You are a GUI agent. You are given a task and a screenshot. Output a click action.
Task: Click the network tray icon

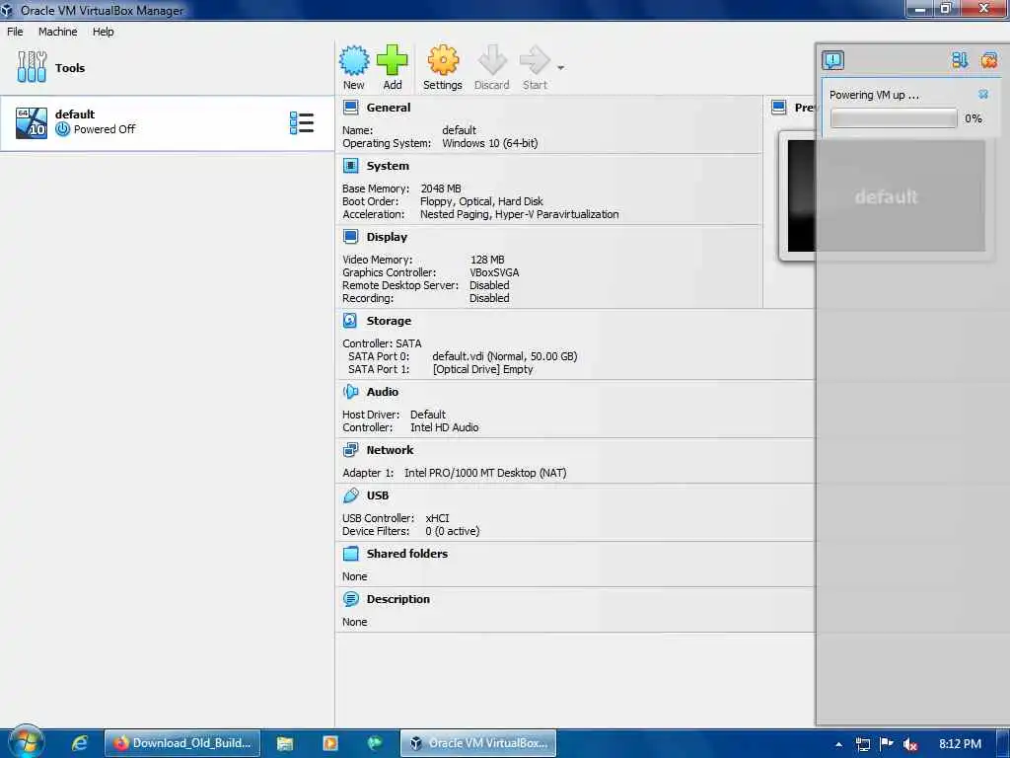(x=863, y=744)
